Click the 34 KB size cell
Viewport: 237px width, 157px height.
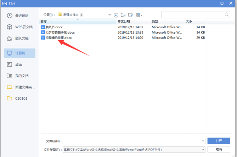201,33
